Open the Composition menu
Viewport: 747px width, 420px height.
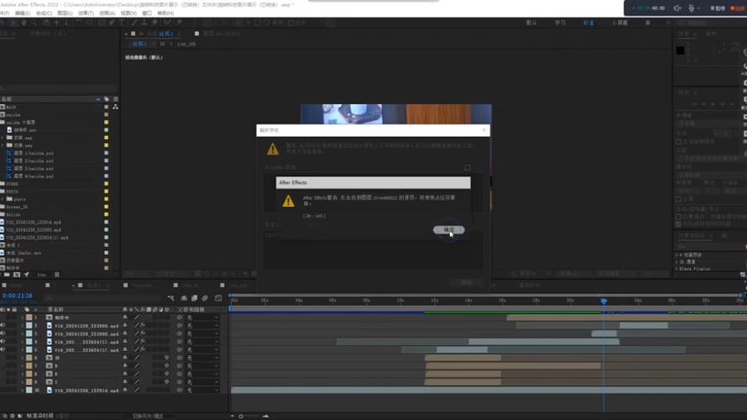[44, 13]
